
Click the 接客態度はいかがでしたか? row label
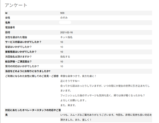click(21, 52)
